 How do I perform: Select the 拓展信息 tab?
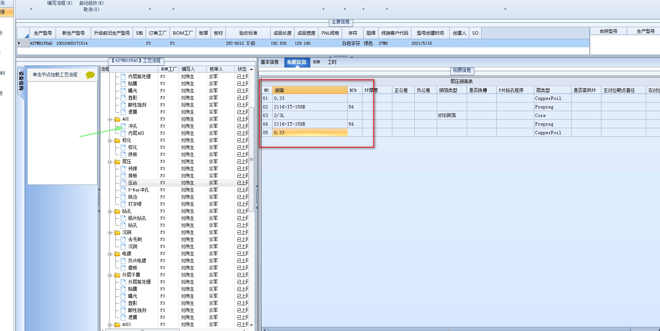click(x=297, y=62)
